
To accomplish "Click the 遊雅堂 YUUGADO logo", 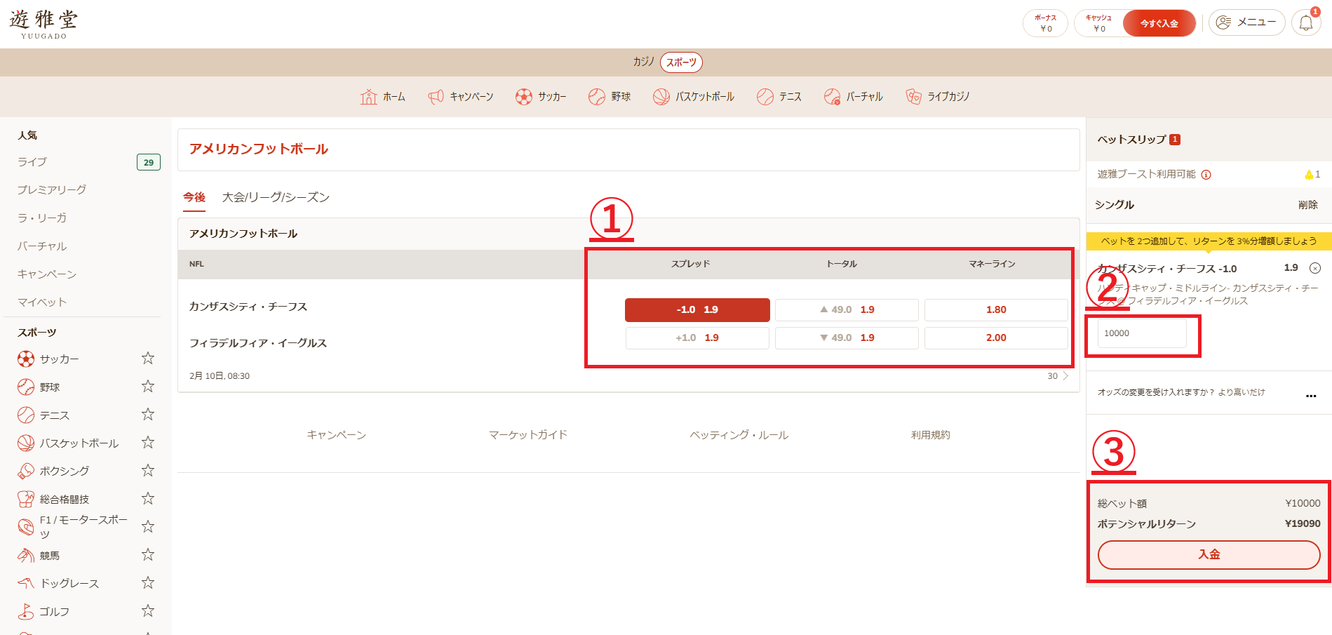I will pos(43,24).
